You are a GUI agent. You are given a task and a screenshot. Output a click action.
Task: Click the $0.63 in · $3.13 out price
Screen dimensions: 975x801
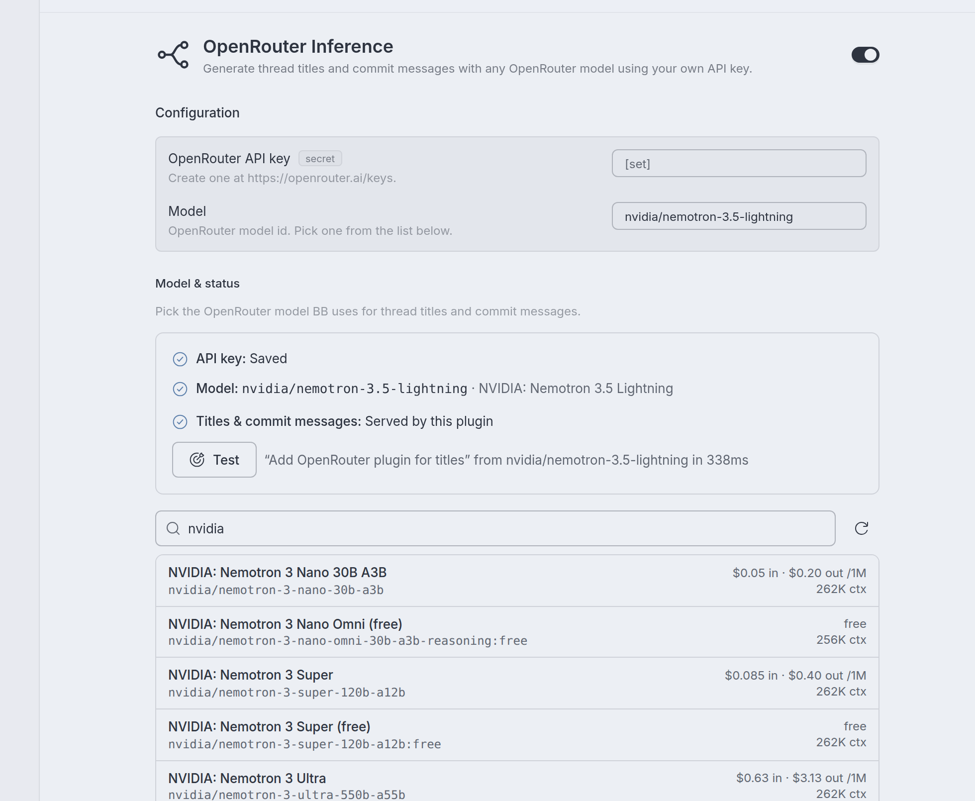coord(801,778)
